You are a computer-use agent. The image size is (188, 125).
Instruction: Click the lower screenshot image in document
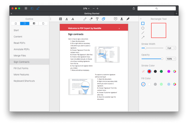[81, 87]
